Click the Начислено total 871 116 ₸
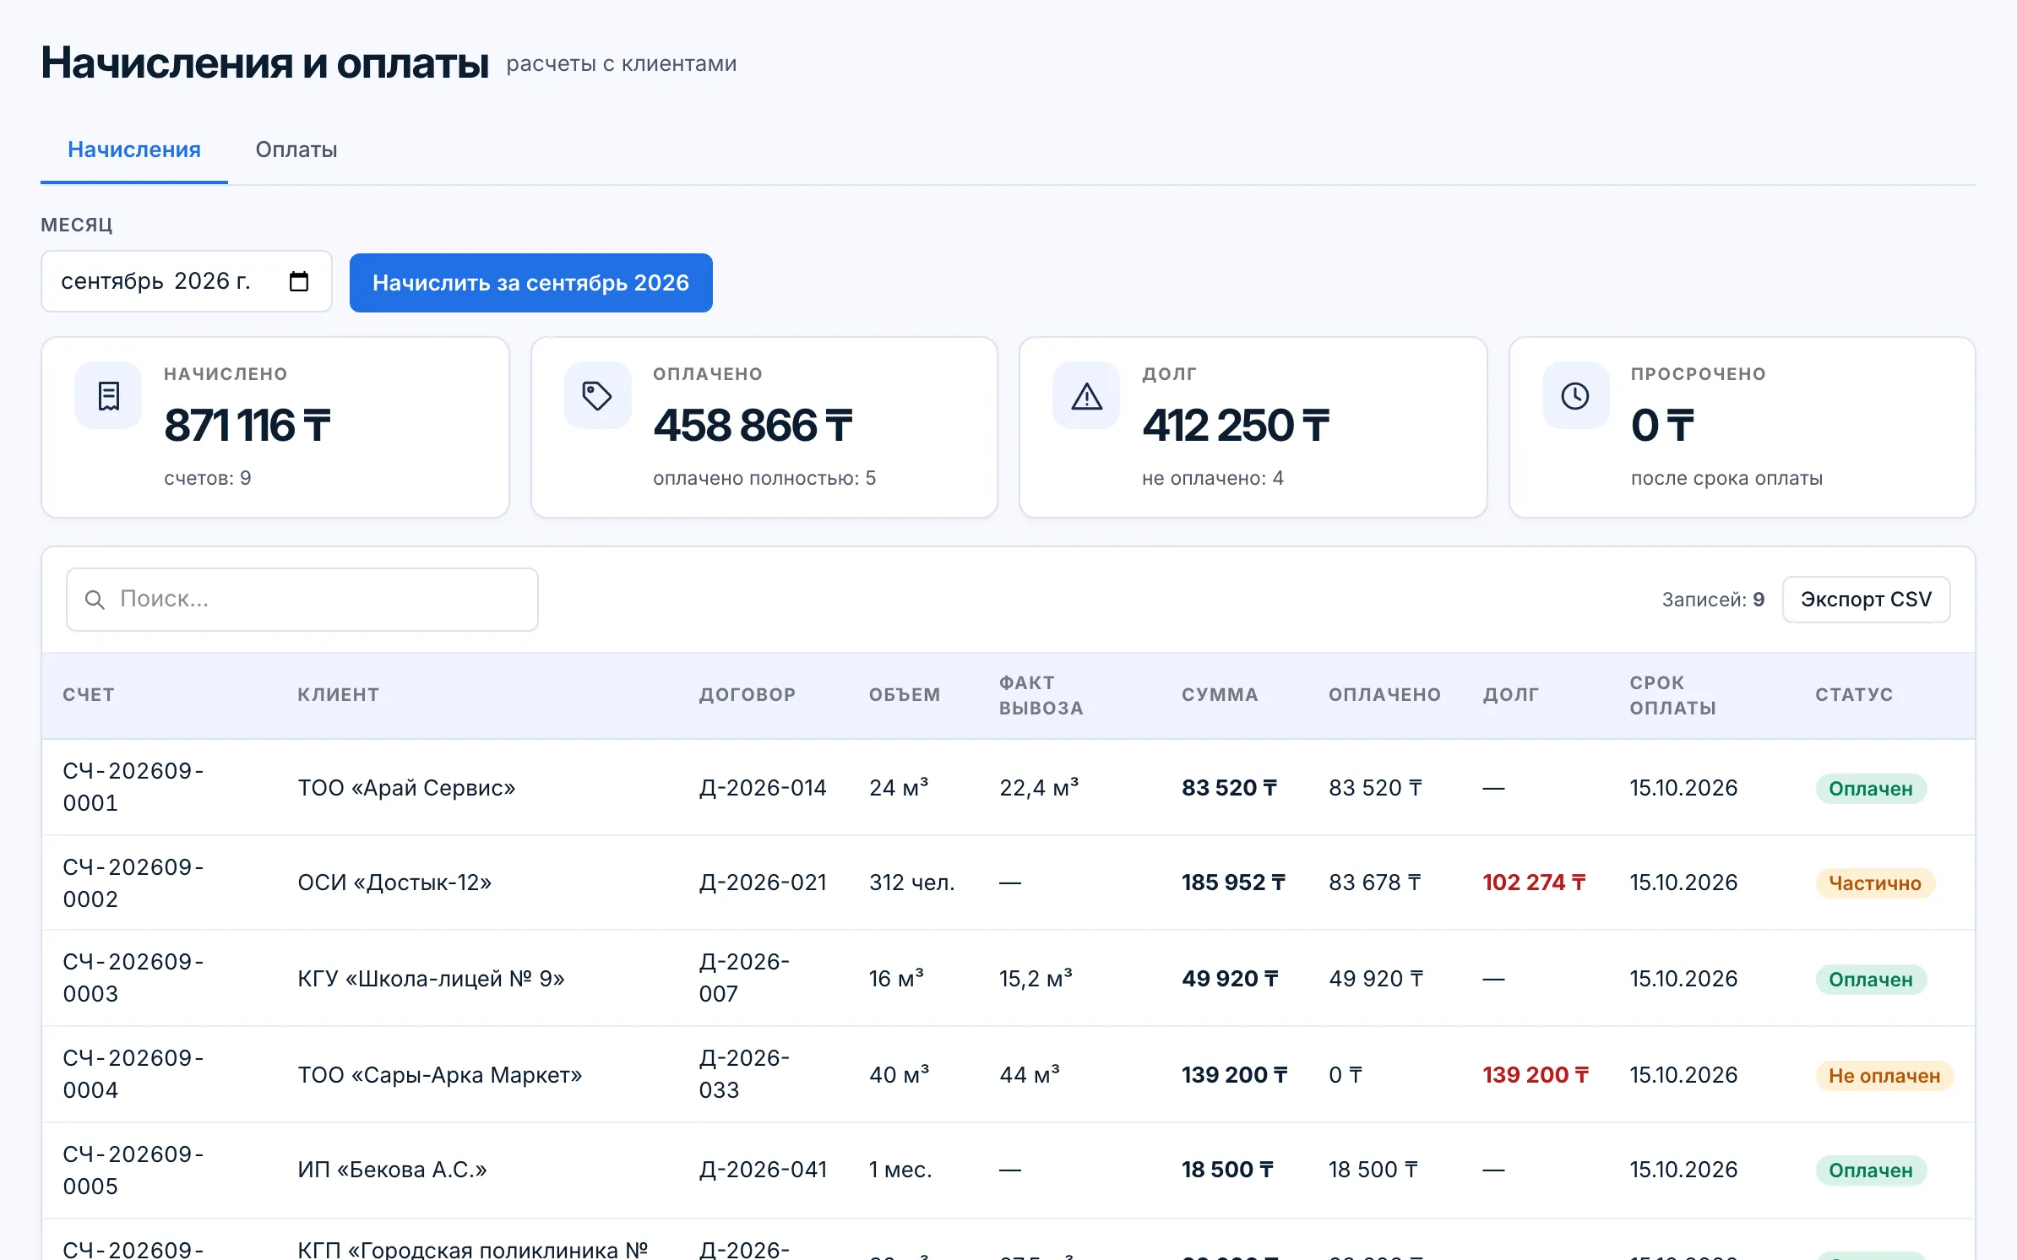2017x1260 pixels. coord(247,425)
